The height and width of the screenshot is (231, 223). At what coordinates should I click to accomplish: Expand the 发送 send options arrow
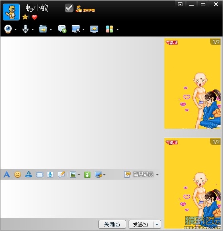pyautogui.click(x=157, y=225)
